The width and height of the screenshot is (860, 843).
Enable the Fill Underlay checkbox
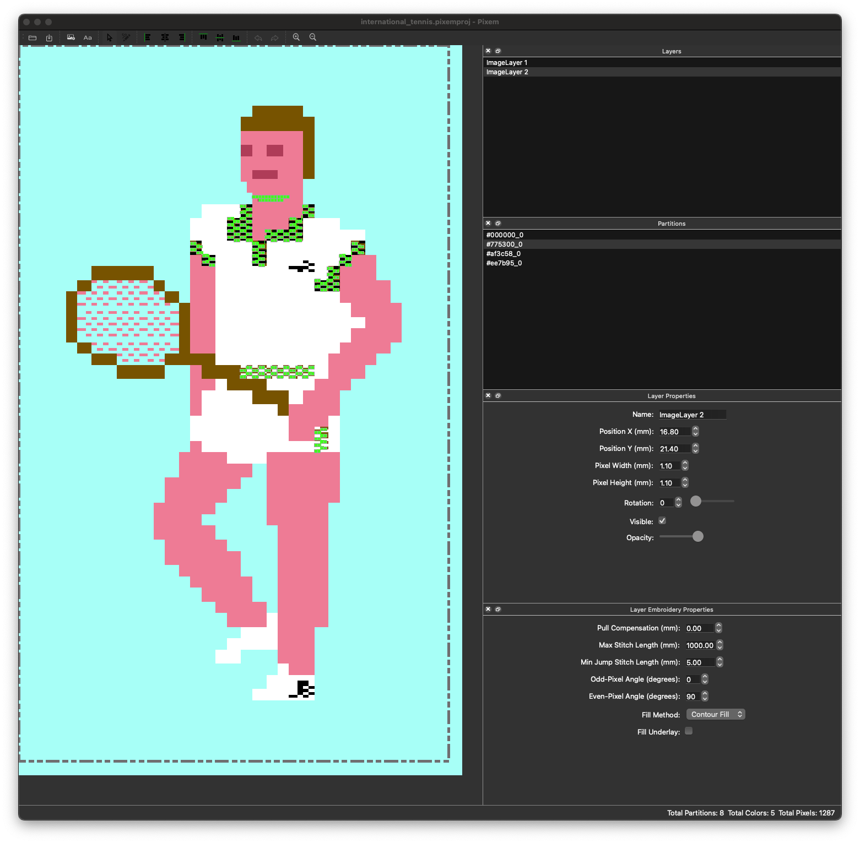[689, 731]
